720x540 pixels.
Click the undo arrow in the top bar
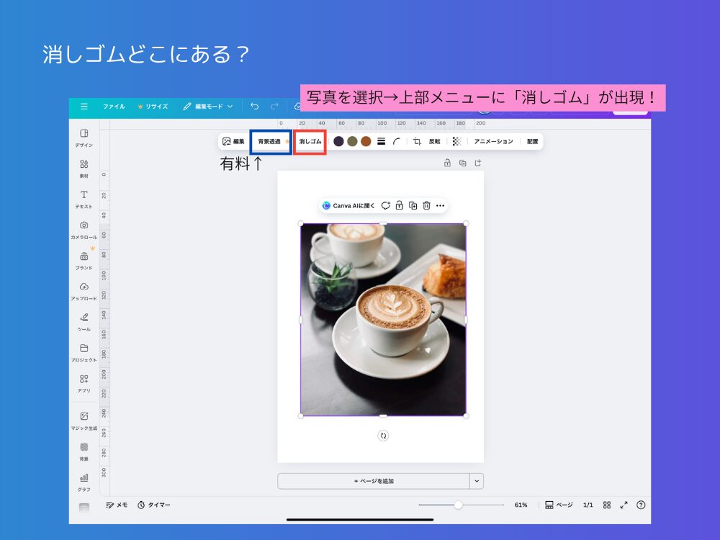coord(253,105)
